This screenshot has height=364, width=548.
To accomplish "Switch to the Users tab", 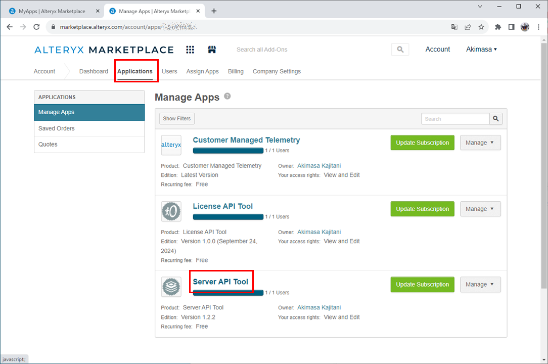I will 169,71.
